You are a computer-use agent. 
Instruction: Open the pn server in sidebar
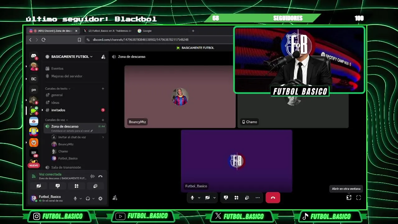coord(34,90)
